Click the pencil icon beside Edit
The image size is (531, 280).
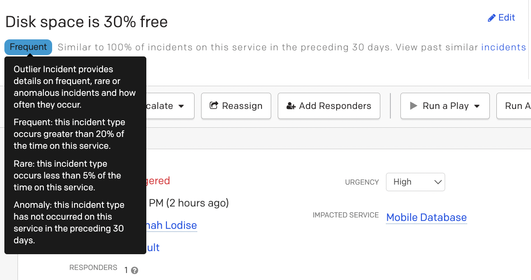(492, 18)
